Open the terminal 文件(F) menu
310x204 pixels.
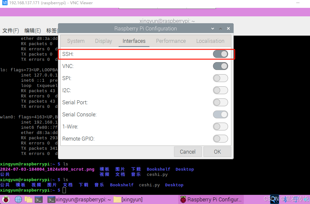(11, 31)
